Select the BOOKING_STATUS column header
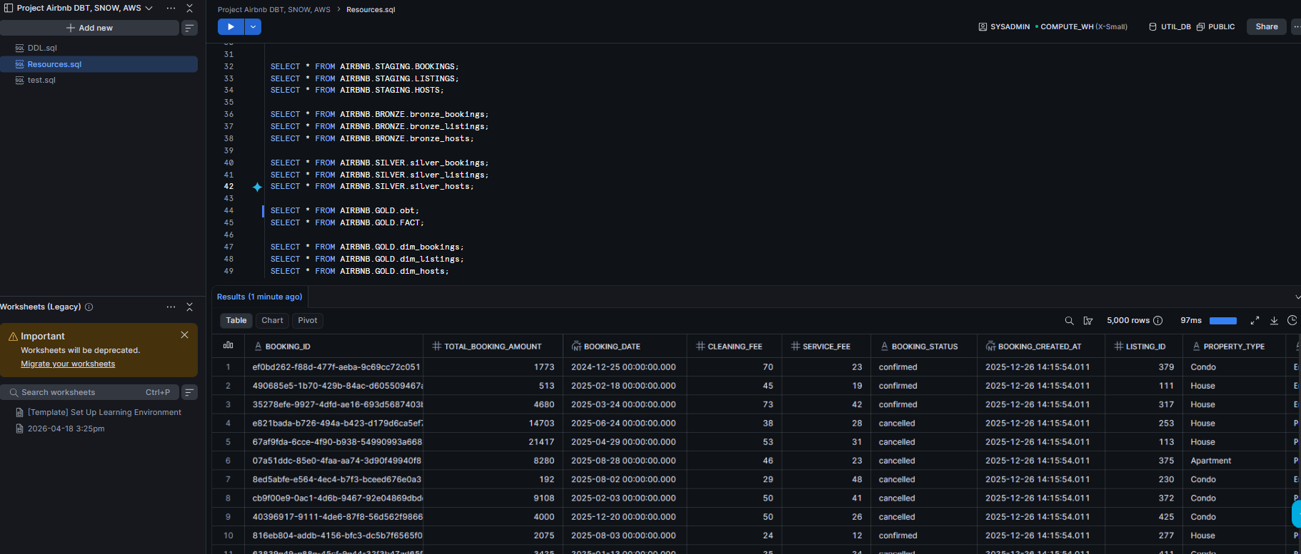 [924, 347]
